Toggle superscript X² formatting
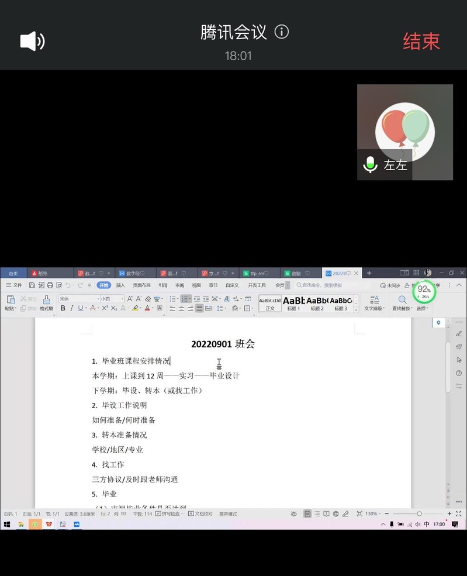This screenshot has width=467, height=576. pos(105,308)
